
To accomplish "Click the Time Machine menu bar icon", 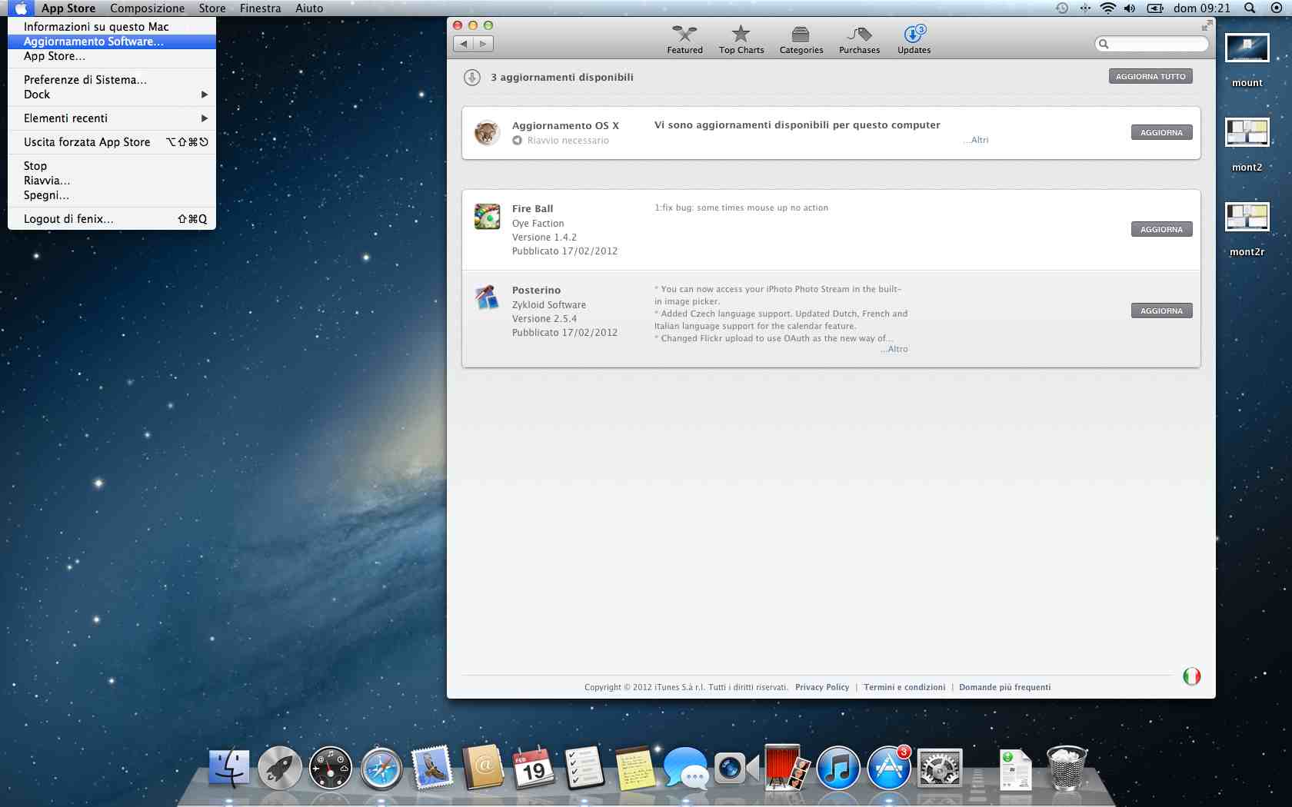I will [x=1062, y=8].
